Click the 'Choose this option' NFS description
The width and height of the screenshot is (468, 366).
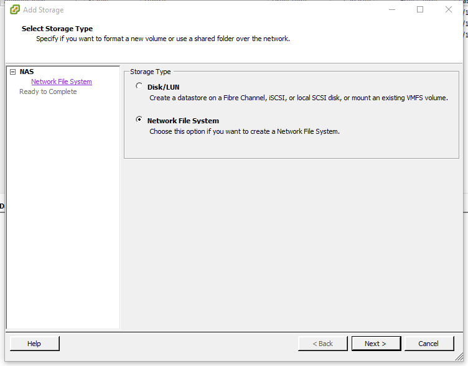point(244,131)
